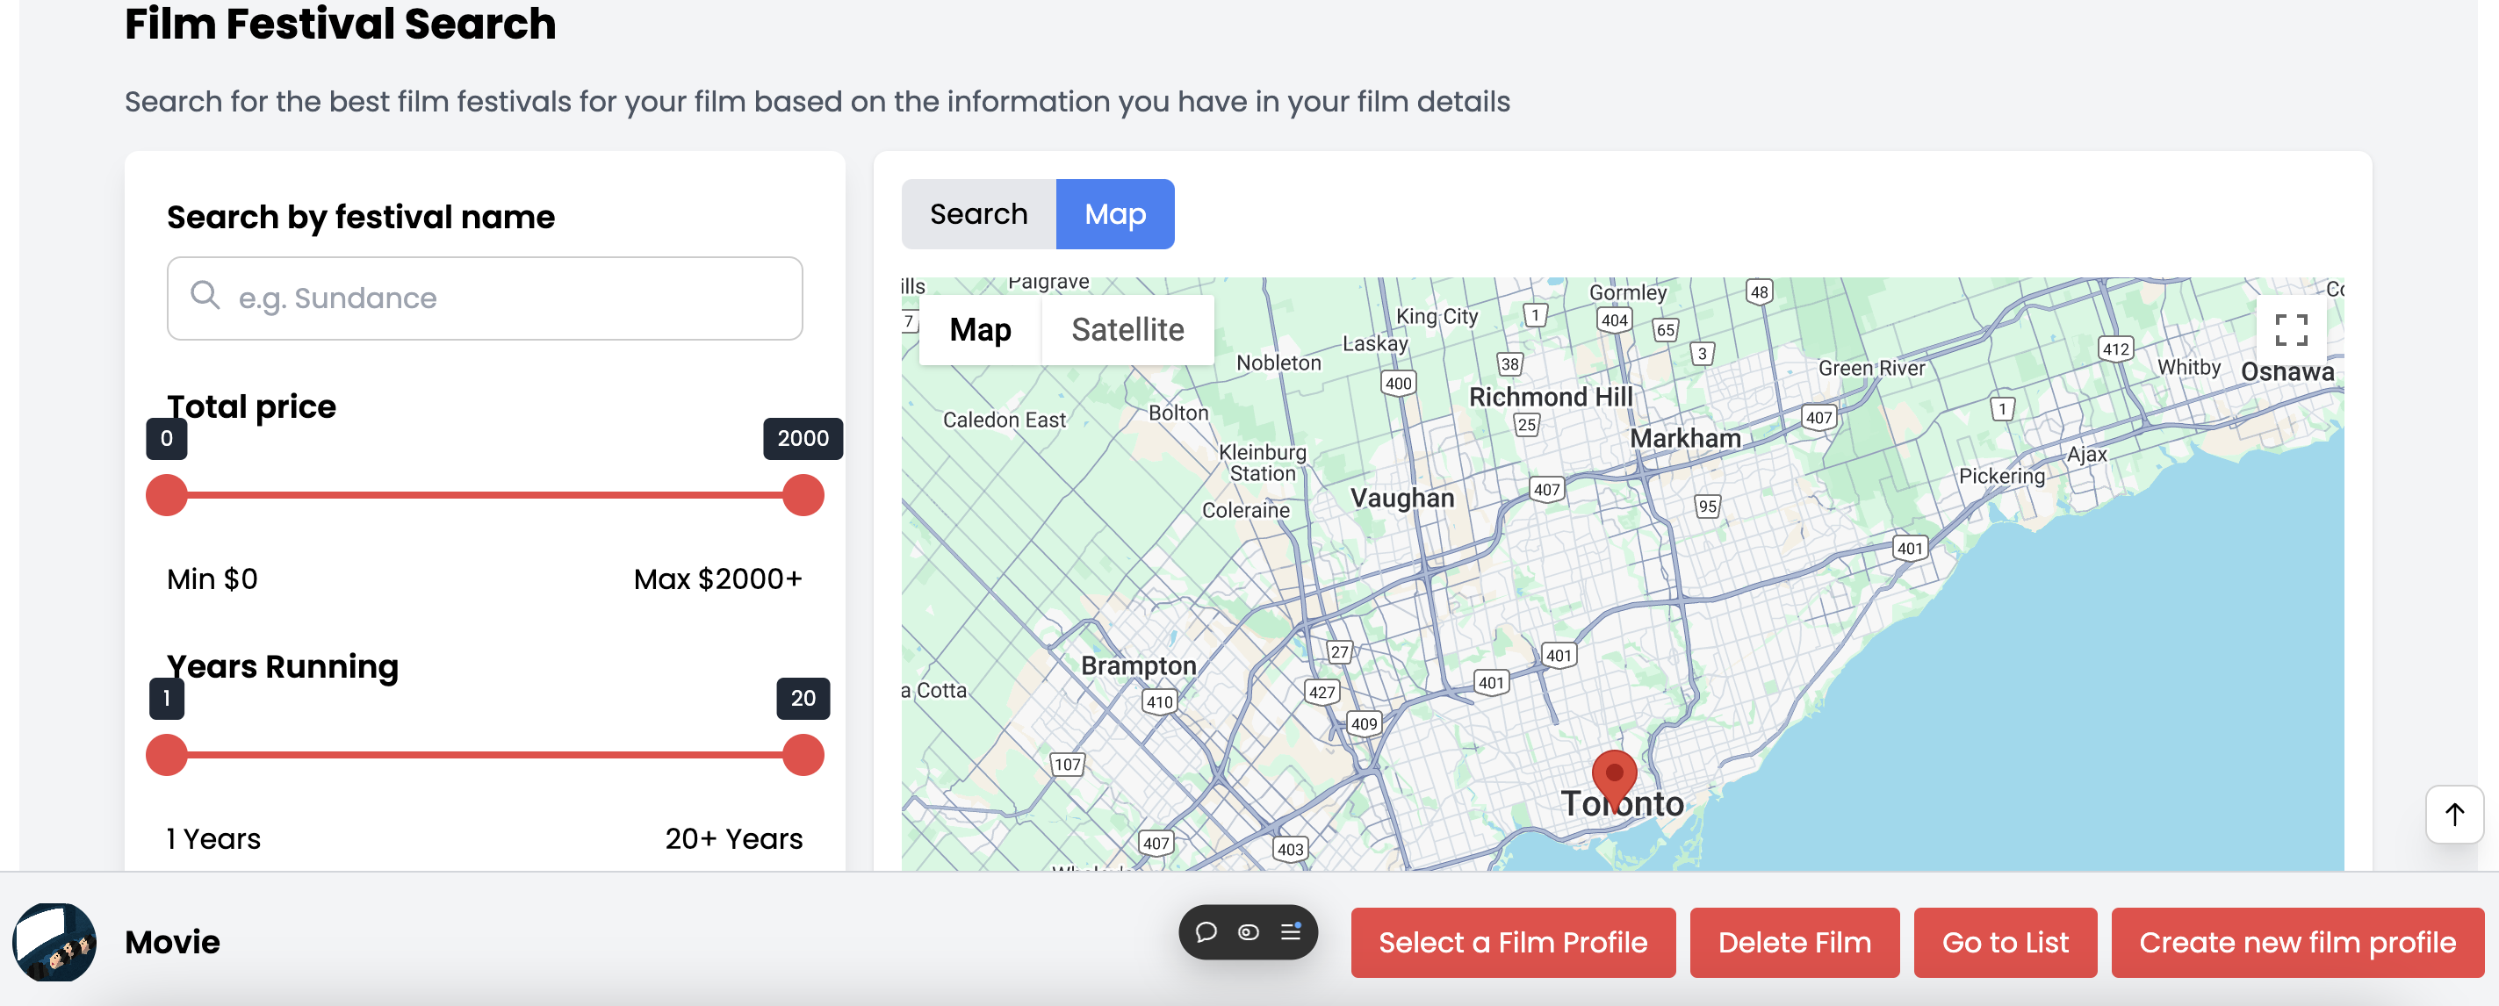Click the 'Brampton' map label

1139,665
